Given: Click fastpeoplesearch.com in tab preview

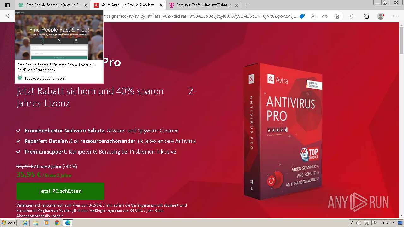Looking at the screenshot, I should (45, 78).
